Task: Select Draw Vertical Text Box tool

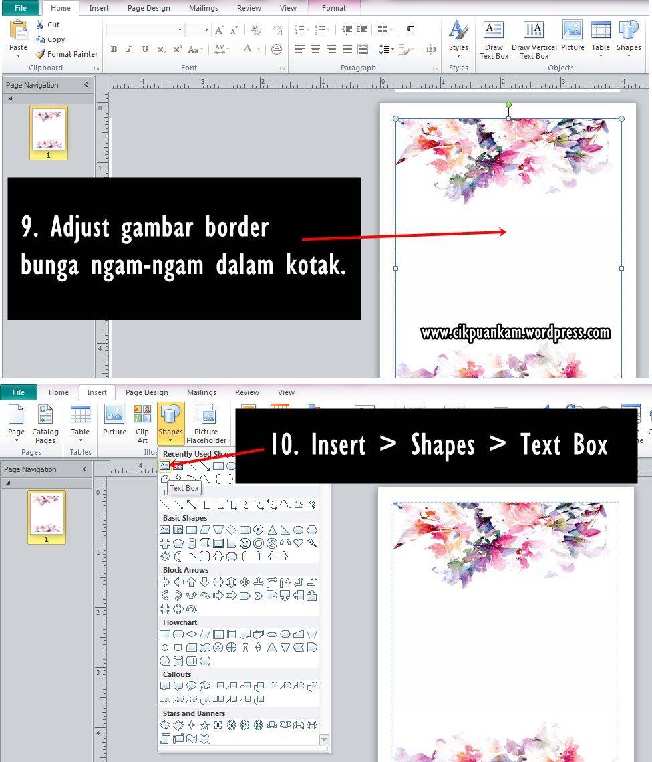Action: tap(534, 40)
